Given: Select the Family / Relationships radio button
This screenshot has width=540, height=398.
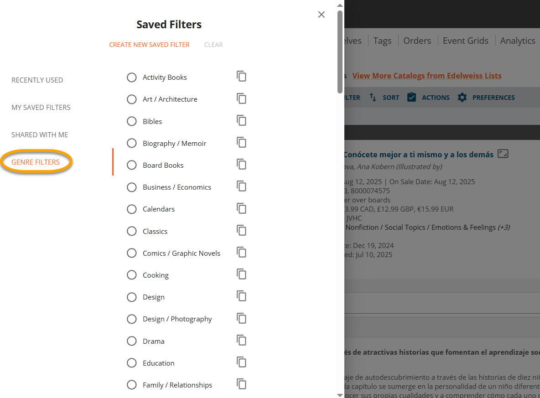Looking at the screenshot, I should tap(131, 385).
